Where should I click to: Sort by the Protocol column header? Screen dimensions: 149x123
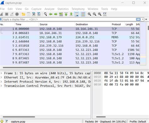click(x=118, y=24)
